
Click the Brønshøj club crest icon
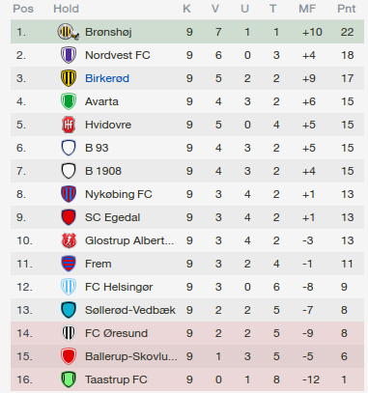click(69, 32)
